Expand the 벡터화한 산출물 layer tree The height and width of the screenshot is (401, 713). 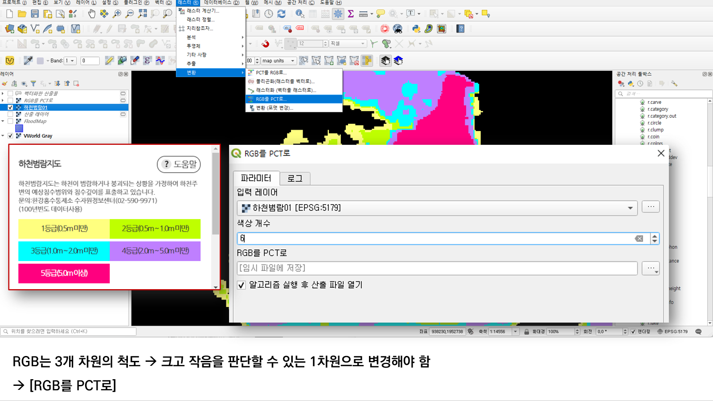click(x=3, y=94)
